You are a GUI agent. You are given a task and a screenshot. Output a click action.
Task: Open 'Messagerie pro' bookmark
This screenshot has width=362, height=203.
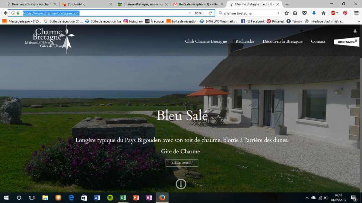(22, 21)
